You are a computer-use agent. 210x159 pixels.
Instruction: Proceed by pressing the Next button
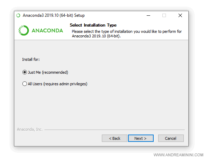[x=141, y=138]
